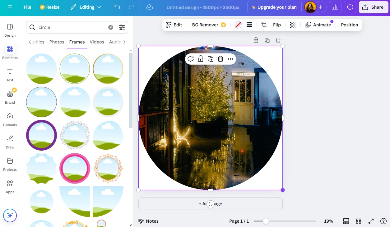The height and width of the screenshot is (227, 390).
Task: Open the Projects side panel
Action: 10,164
